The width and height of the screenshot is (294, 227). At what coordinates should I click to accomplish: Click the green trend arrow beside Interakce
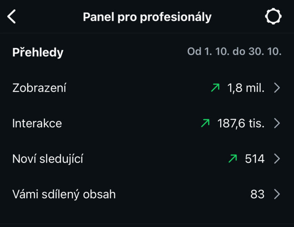206,123
